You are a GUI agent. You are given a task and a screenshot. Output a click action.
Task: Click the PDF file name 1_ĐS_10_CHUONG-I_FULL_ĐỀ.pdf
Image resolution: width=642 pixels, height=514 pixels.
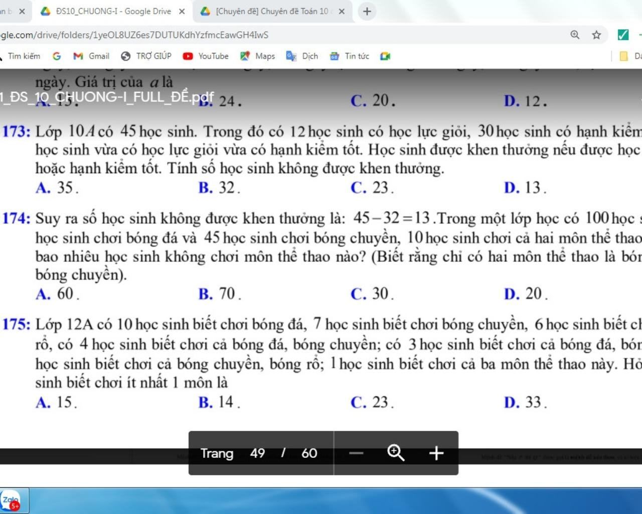coord(107,96)
